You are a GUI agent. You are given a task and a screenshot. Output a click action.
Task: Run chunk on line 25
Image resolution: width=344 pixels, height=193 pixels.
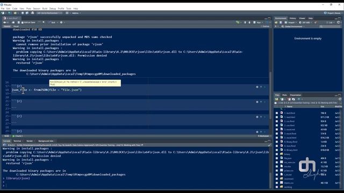click(265, 117)
